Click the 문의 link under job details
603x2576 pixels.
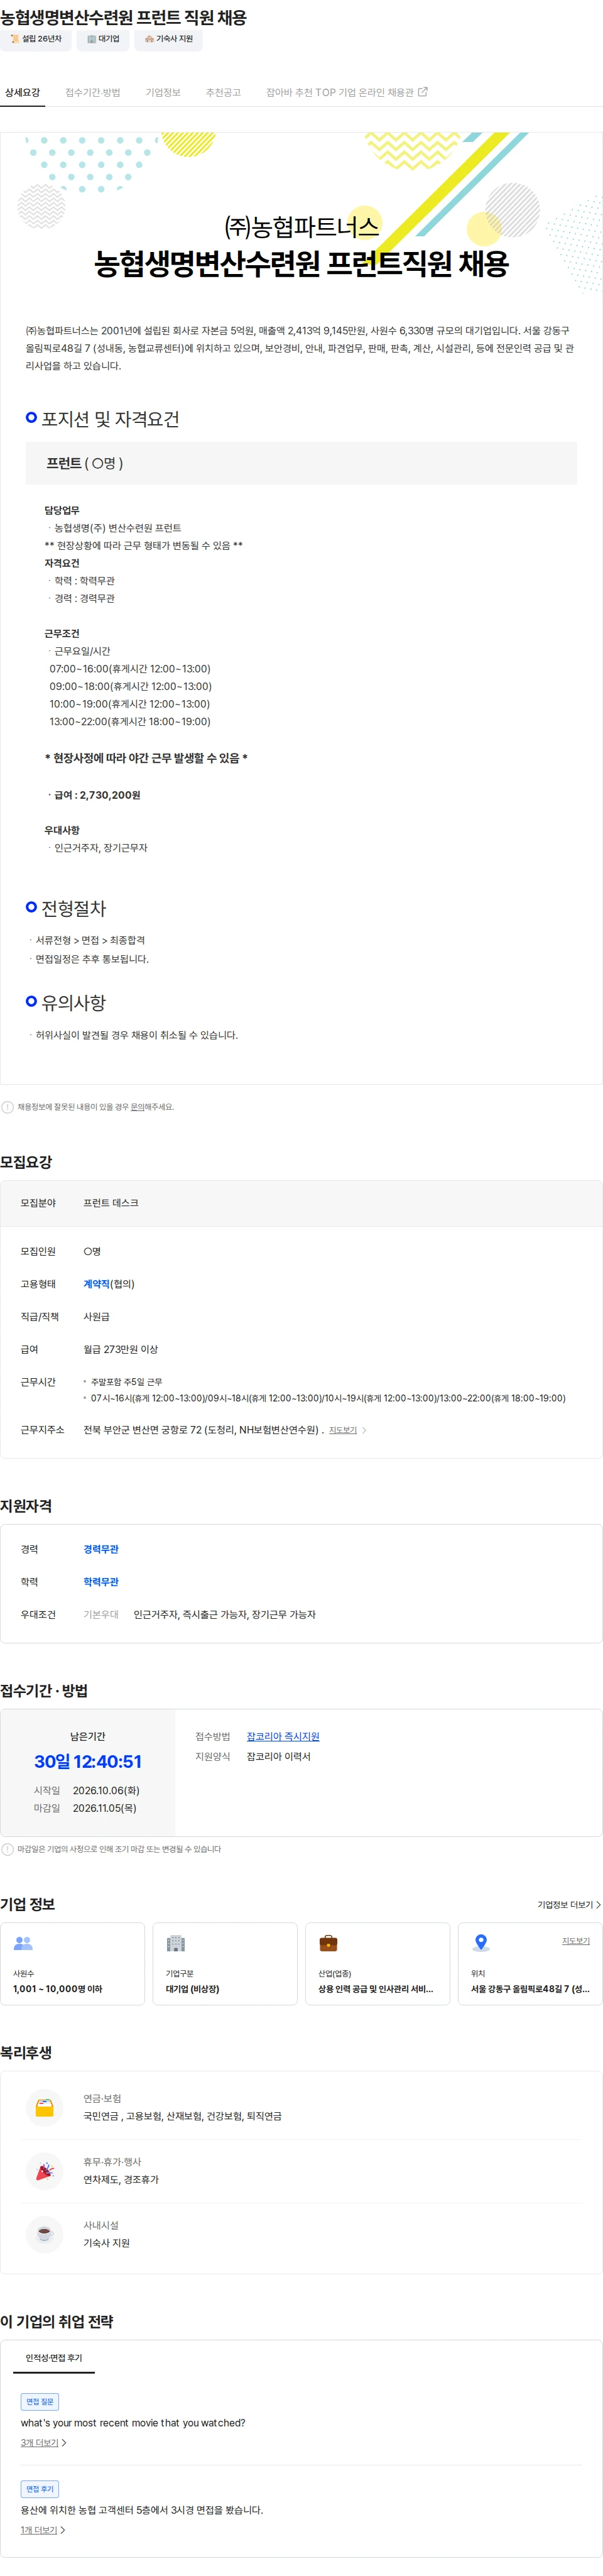tap(138, 1107)
